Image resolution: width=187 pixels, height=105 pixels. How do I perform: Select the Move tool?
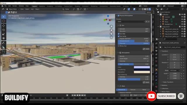tap(4, 26)
